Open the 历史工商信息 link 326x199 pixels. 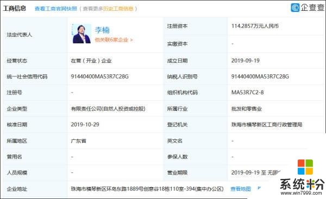click(x=118, y=9)
